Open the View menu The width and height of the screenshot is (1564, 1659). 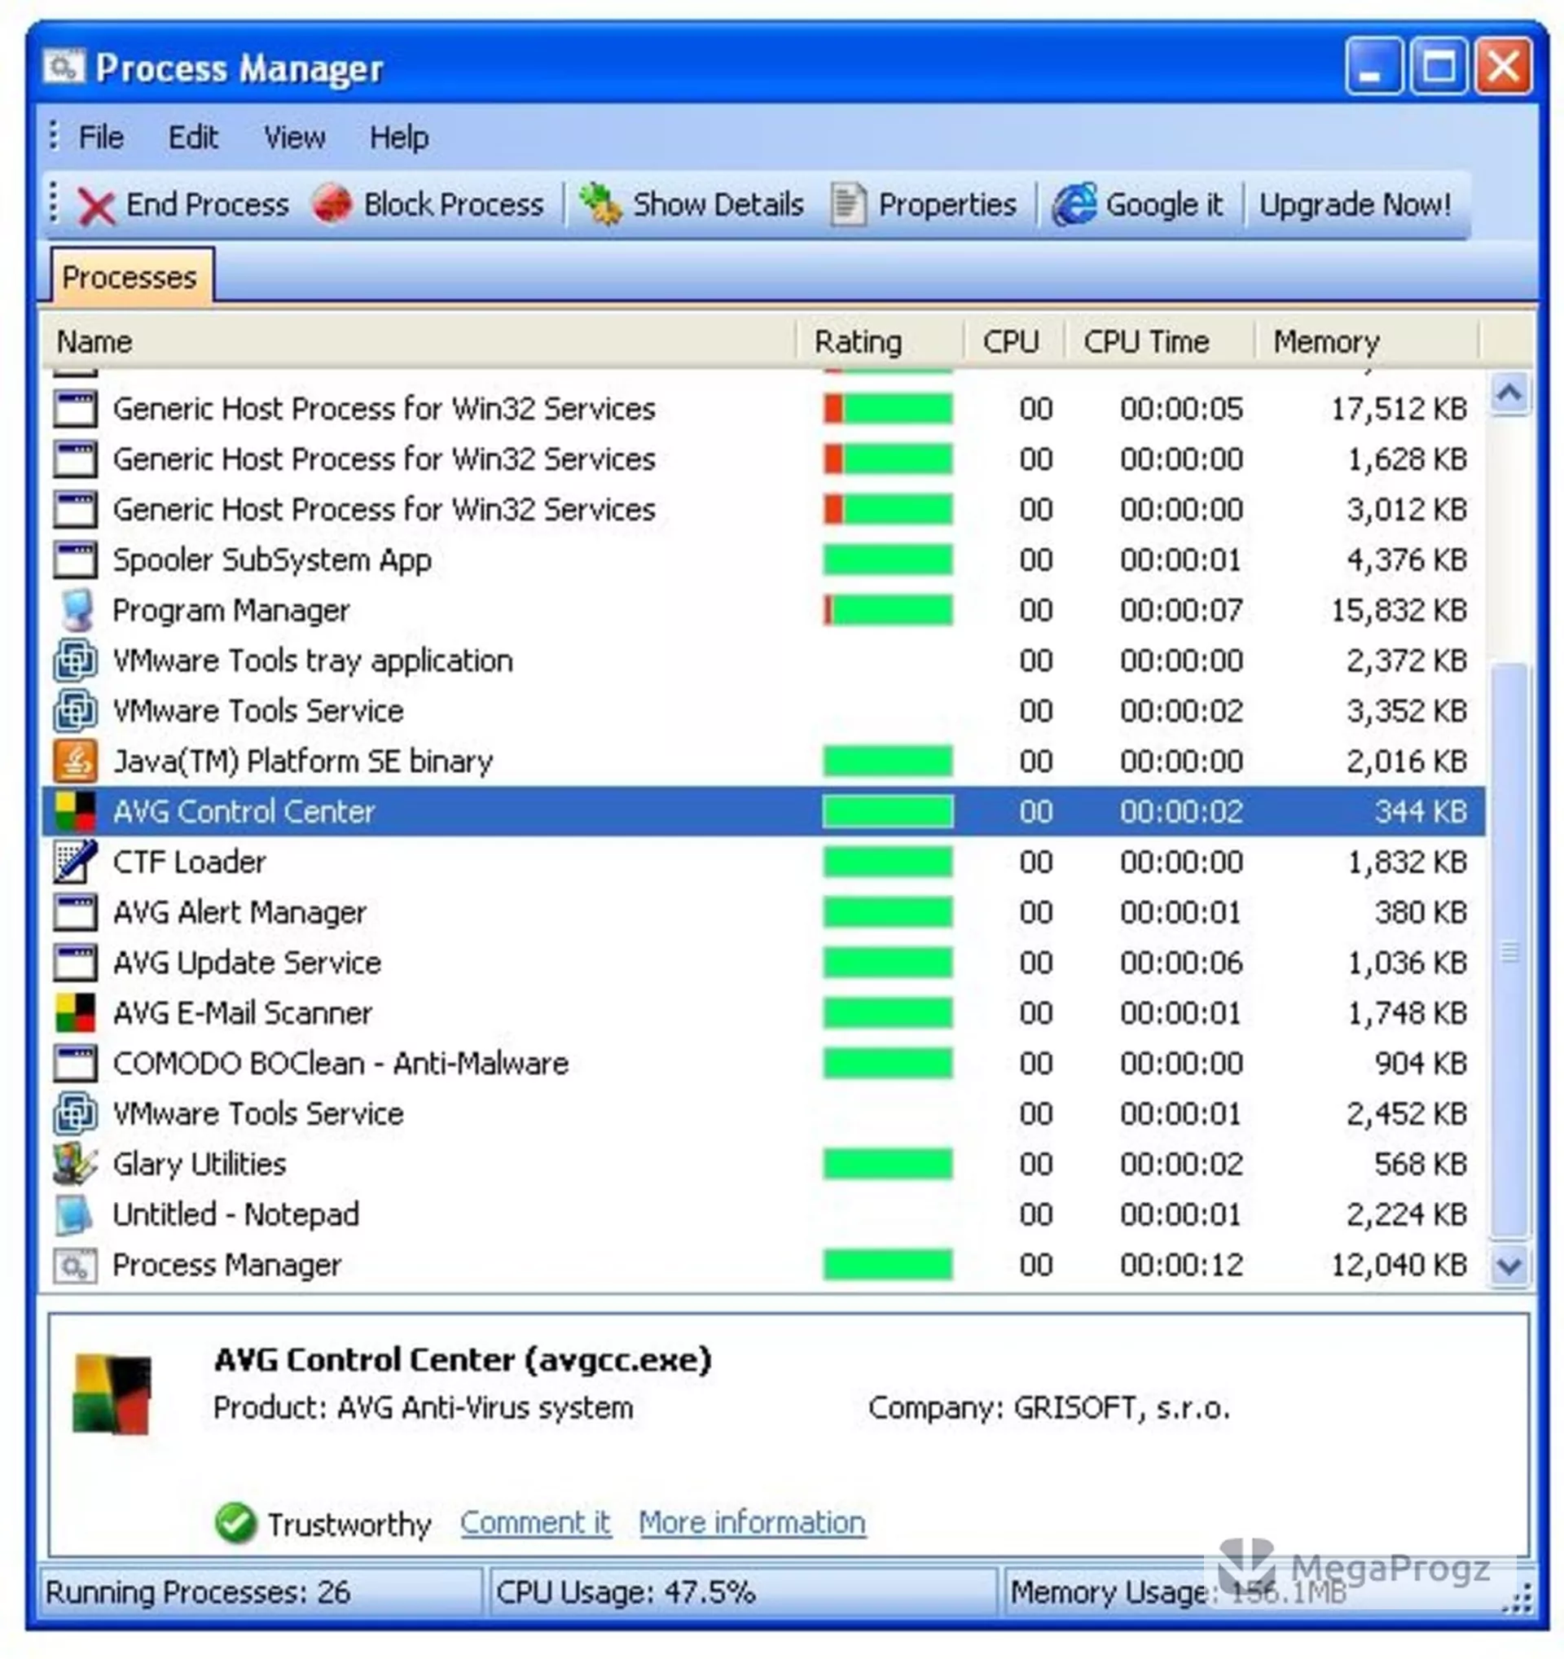(x=294, y=137)
